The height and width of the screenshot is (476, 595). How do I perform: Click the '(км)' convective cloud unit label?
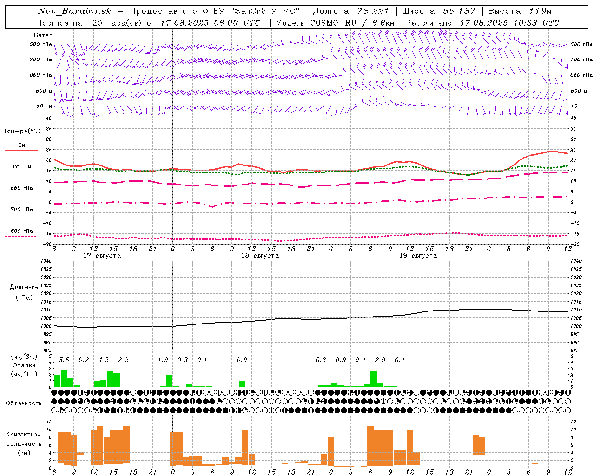tap(24, 453)
